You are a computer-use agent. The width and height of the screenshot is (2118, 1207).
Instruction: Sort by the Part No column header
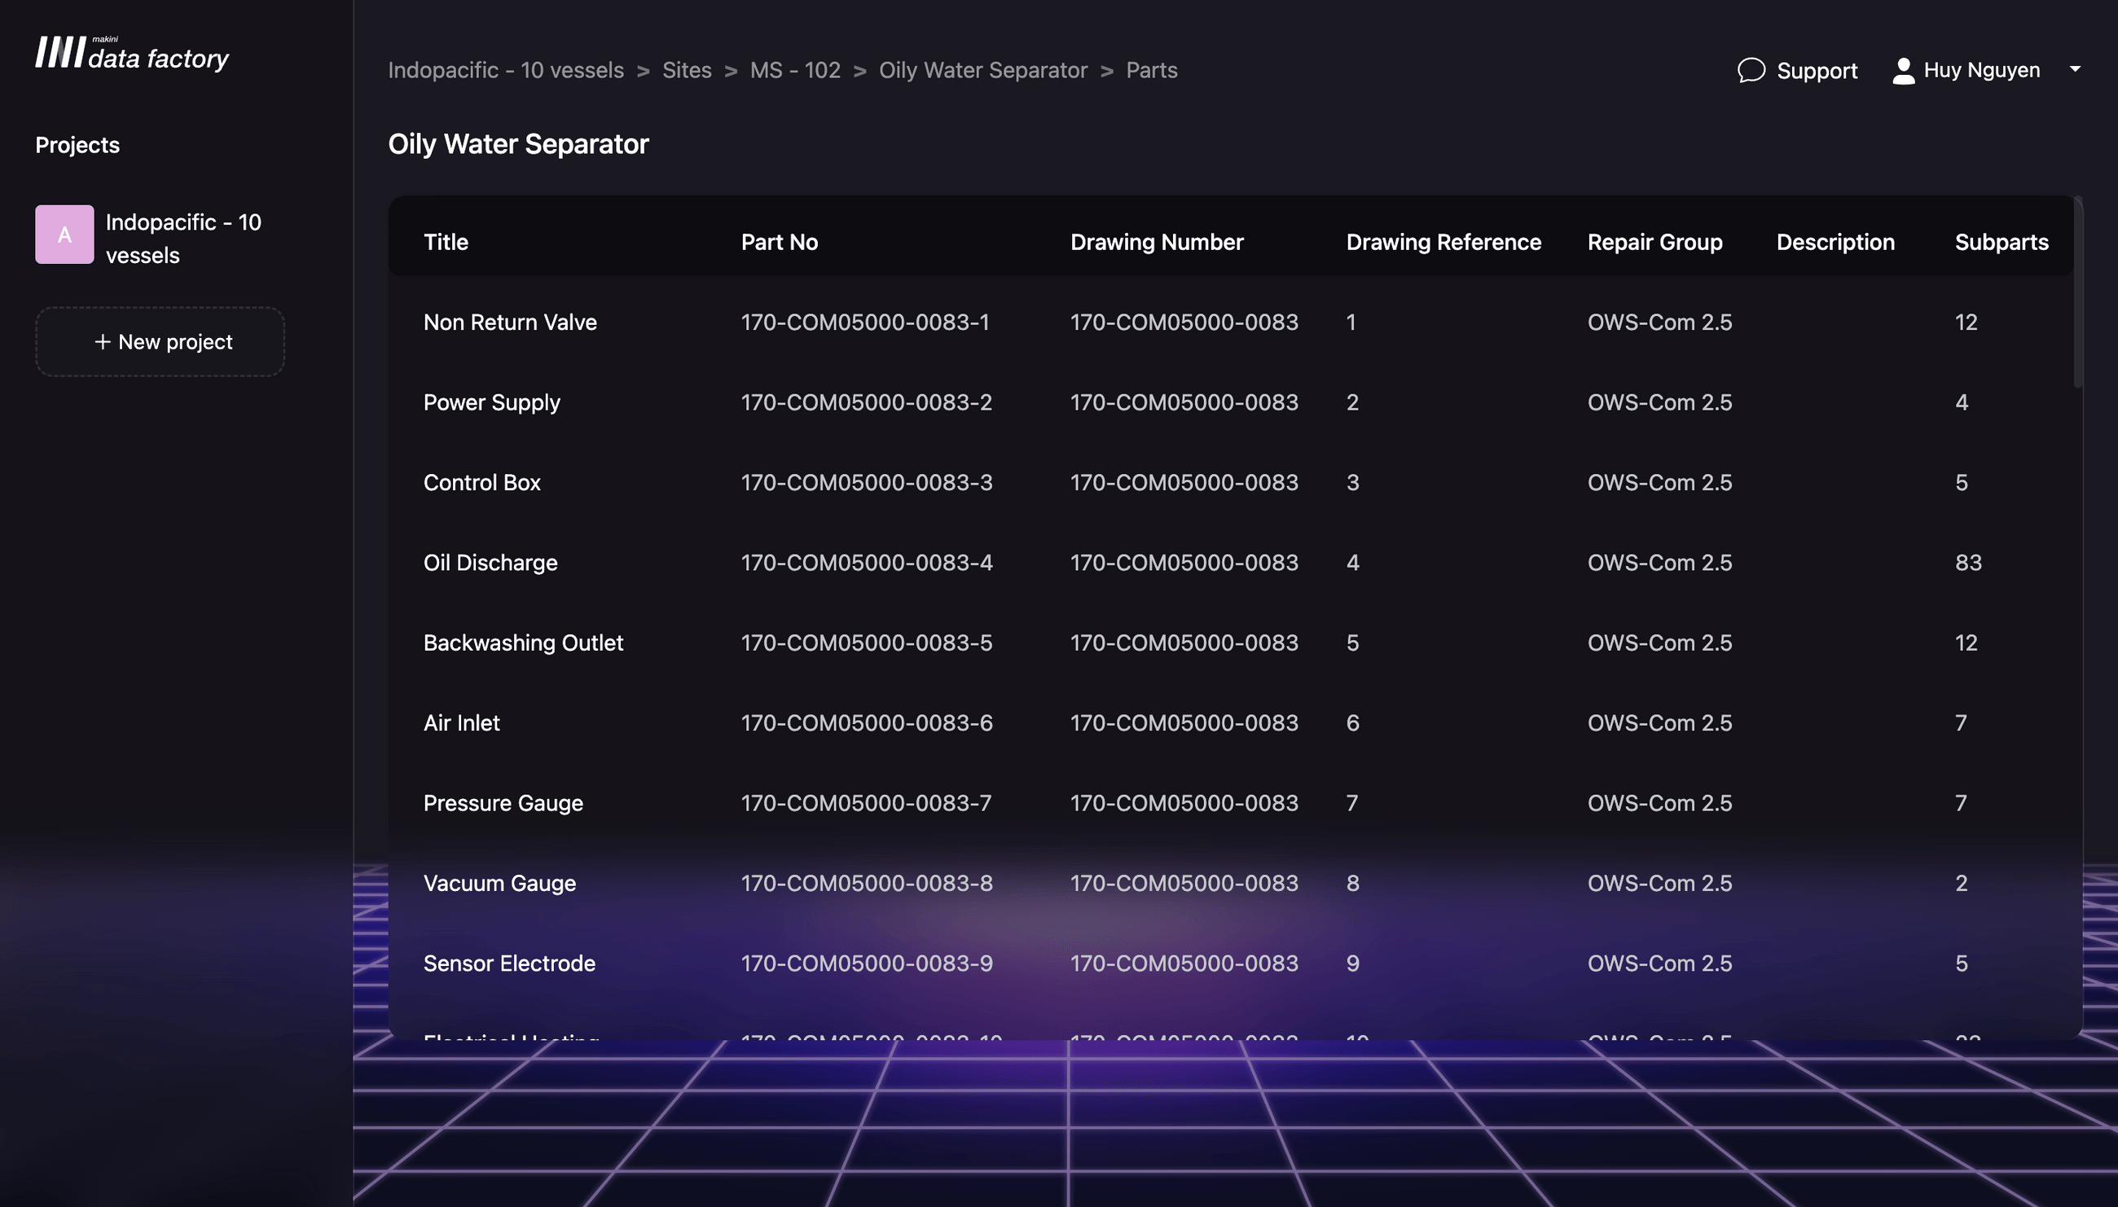[x=780, y=242]
